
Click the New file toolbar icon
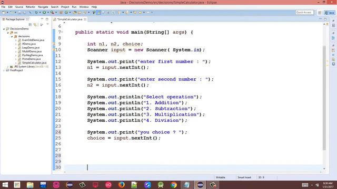coord(4,13)
